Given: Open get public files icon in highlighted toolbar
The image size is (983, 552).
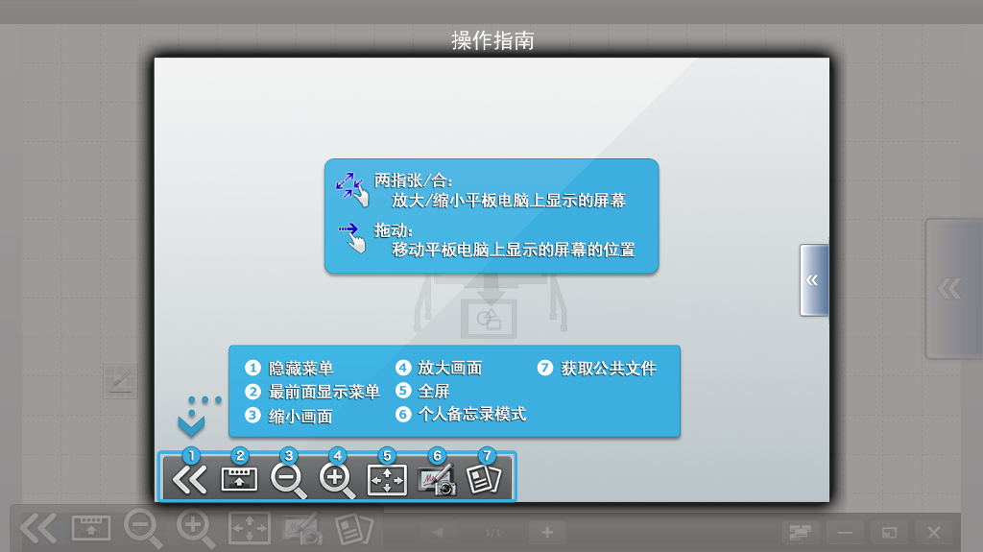Looking at the screenshot, I should (x=485, y=479).
